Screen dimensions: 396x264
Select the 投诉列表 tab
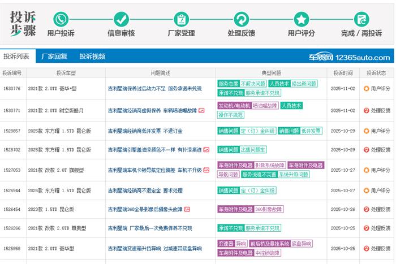16,57
